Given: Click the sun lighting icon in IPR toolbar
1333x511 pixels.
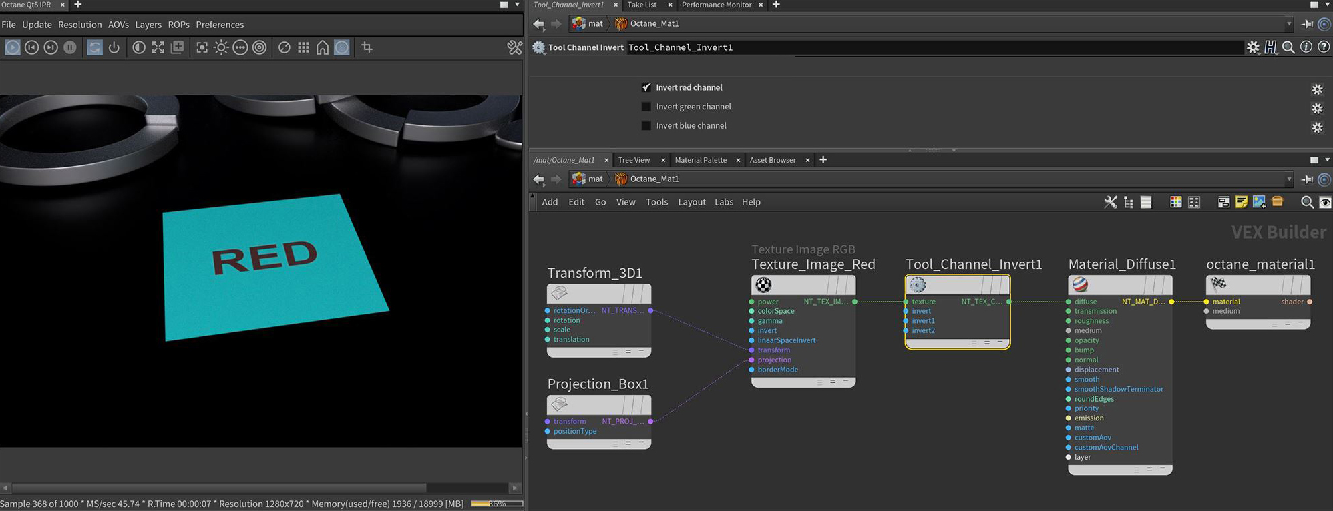Looking at the screenshot, I should coord(221,47).
